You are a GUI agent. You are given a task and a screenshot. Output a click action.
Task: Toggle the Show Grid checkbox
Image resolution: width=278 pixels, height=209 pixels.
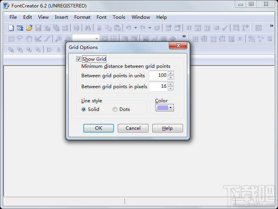[x=79, y=59]
